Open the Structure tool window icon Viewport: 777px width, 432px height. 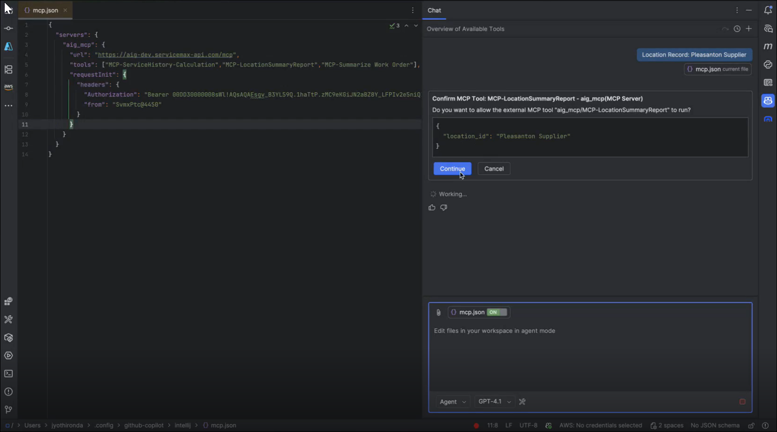(x=8, y=69)
